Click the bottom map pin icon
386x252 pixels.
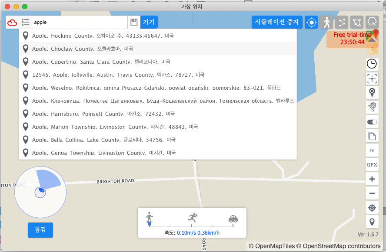tap(372, 222)
